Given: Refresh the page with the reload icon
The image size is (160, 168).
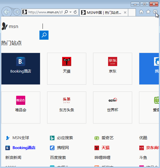Looking at the screenshot, I should click(x=75, y=12).
